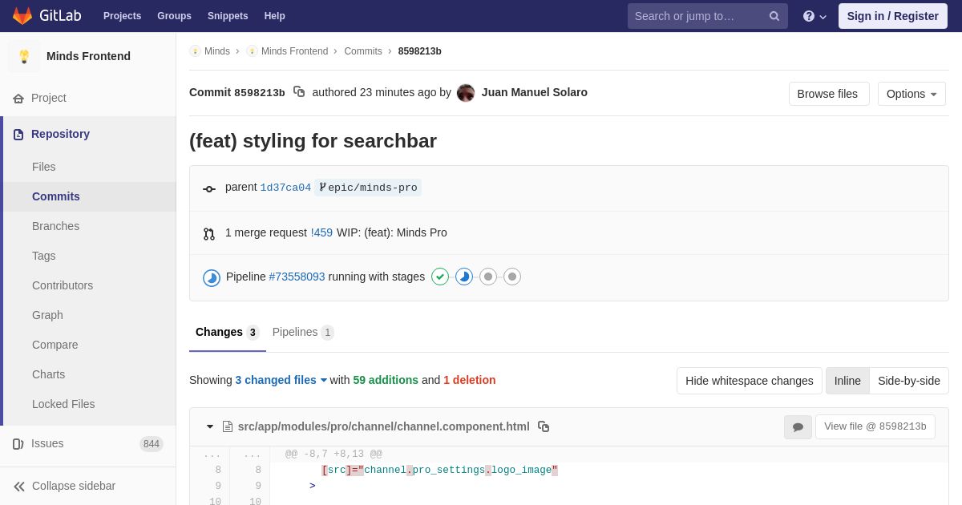Image resolution: width=962 pixels, height=505 pixels.
Task: Click the Minds breadcrumb avatar icon
Action: click(195, 51)
